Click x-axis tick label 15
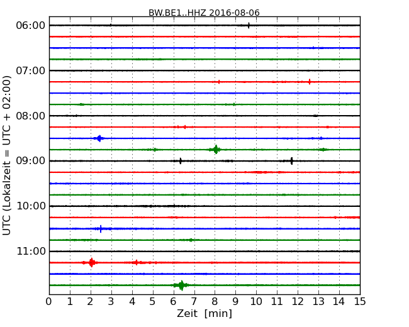The image size is (409, 327). (360, 301)
